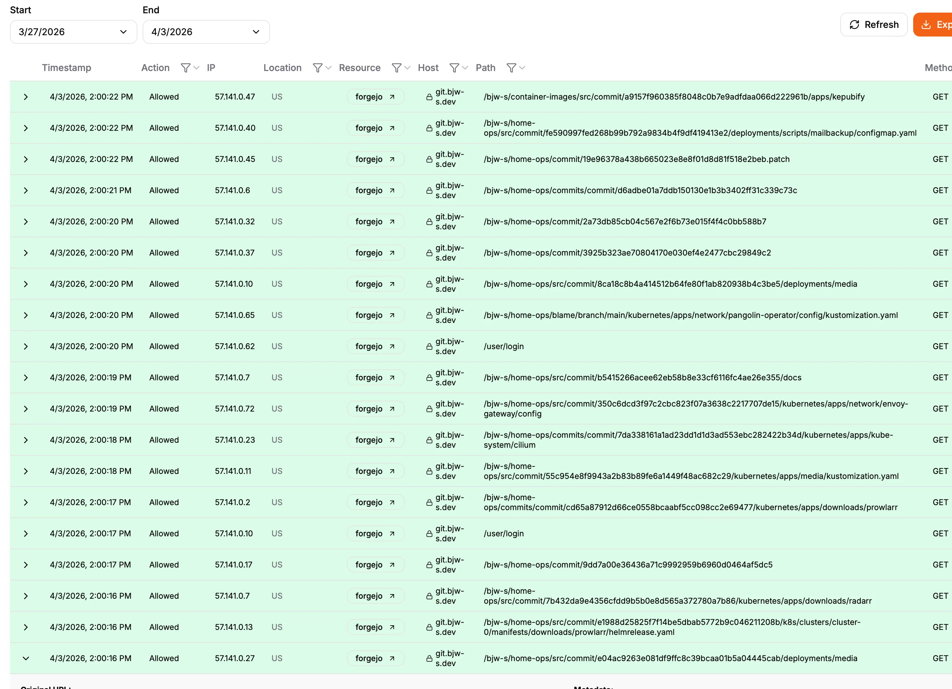Open the Location column filter icon

coord(322,68)
